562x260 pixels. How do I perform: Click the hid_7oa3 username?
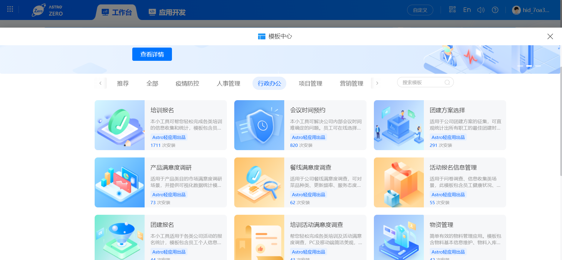click(x=536, y=10)
